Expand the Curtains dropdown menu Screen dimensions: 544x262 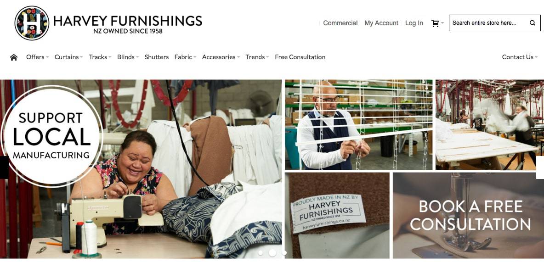tap(69, 57)
